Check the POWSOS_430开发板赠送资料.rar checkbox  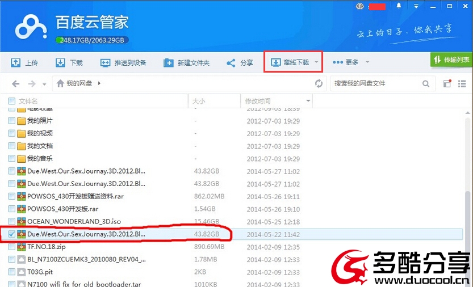coord(11,196)
